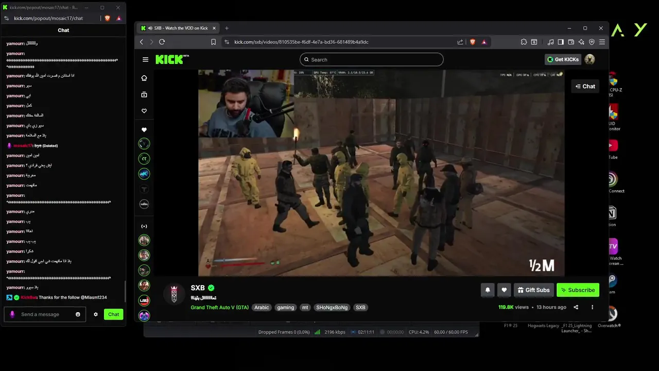
Task: Show the Chat panel on the video
Action: tap(585, 87)
